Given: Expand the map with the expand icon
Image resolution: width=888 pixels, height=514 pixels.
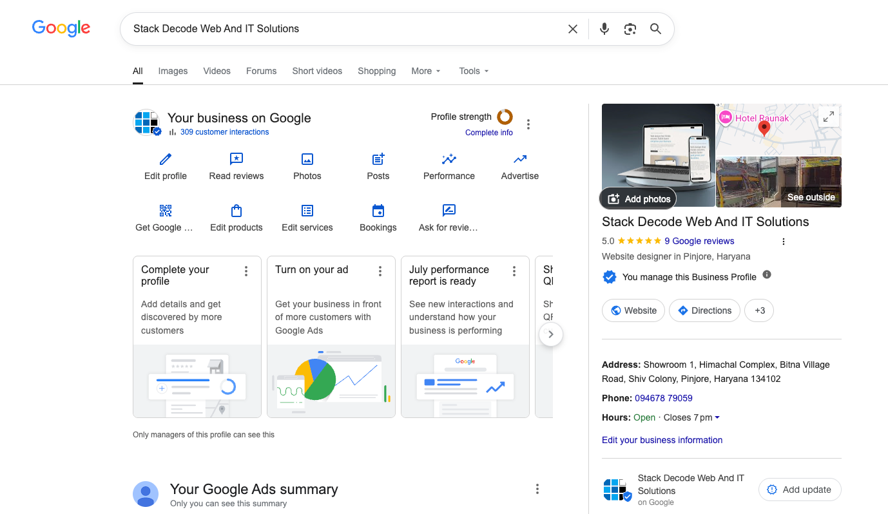Looking at the screenshot, I should [829, 117].
